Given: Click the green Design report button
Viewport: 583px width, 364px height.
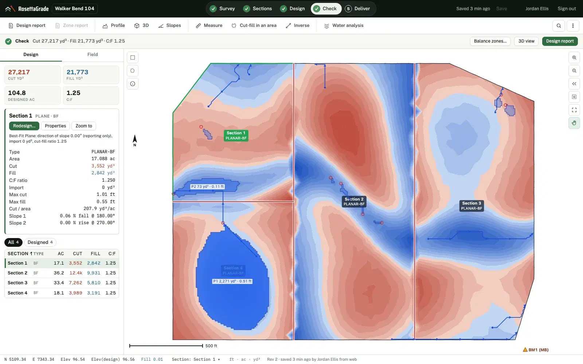Looking at the screenshot, I should tap(560, 41).
